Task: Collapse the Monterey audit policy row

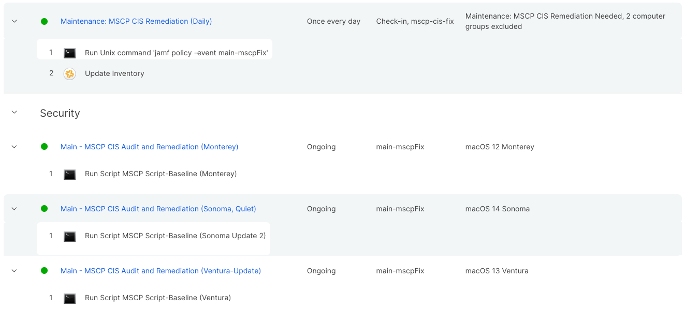Action: coord(14,147)
